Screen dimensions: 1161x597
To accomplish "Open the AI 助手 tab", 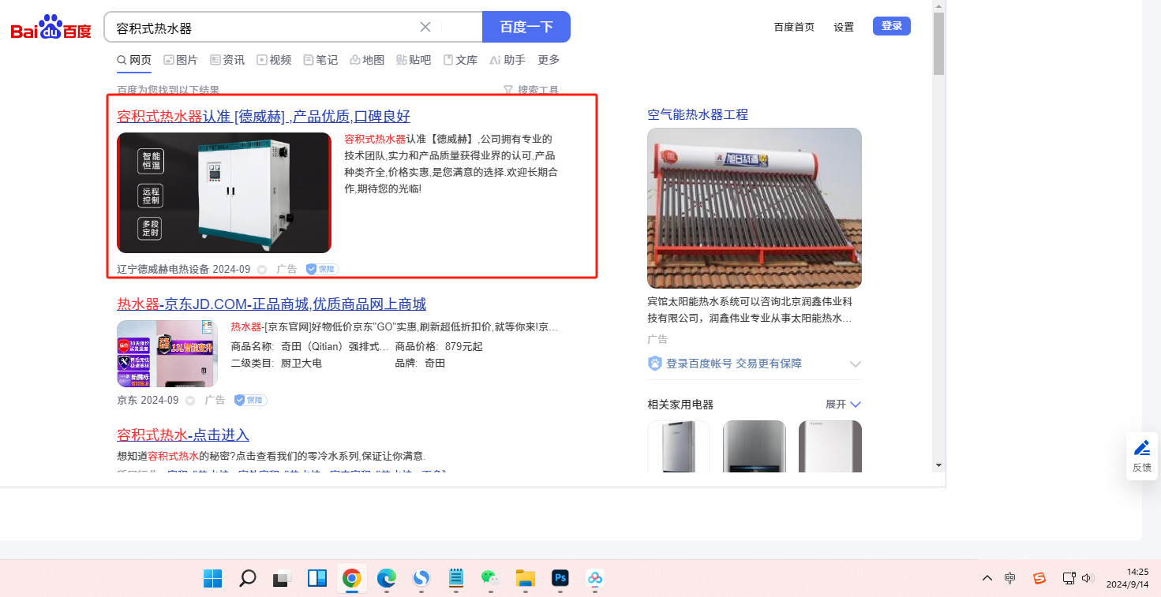I will coord(507,60).
